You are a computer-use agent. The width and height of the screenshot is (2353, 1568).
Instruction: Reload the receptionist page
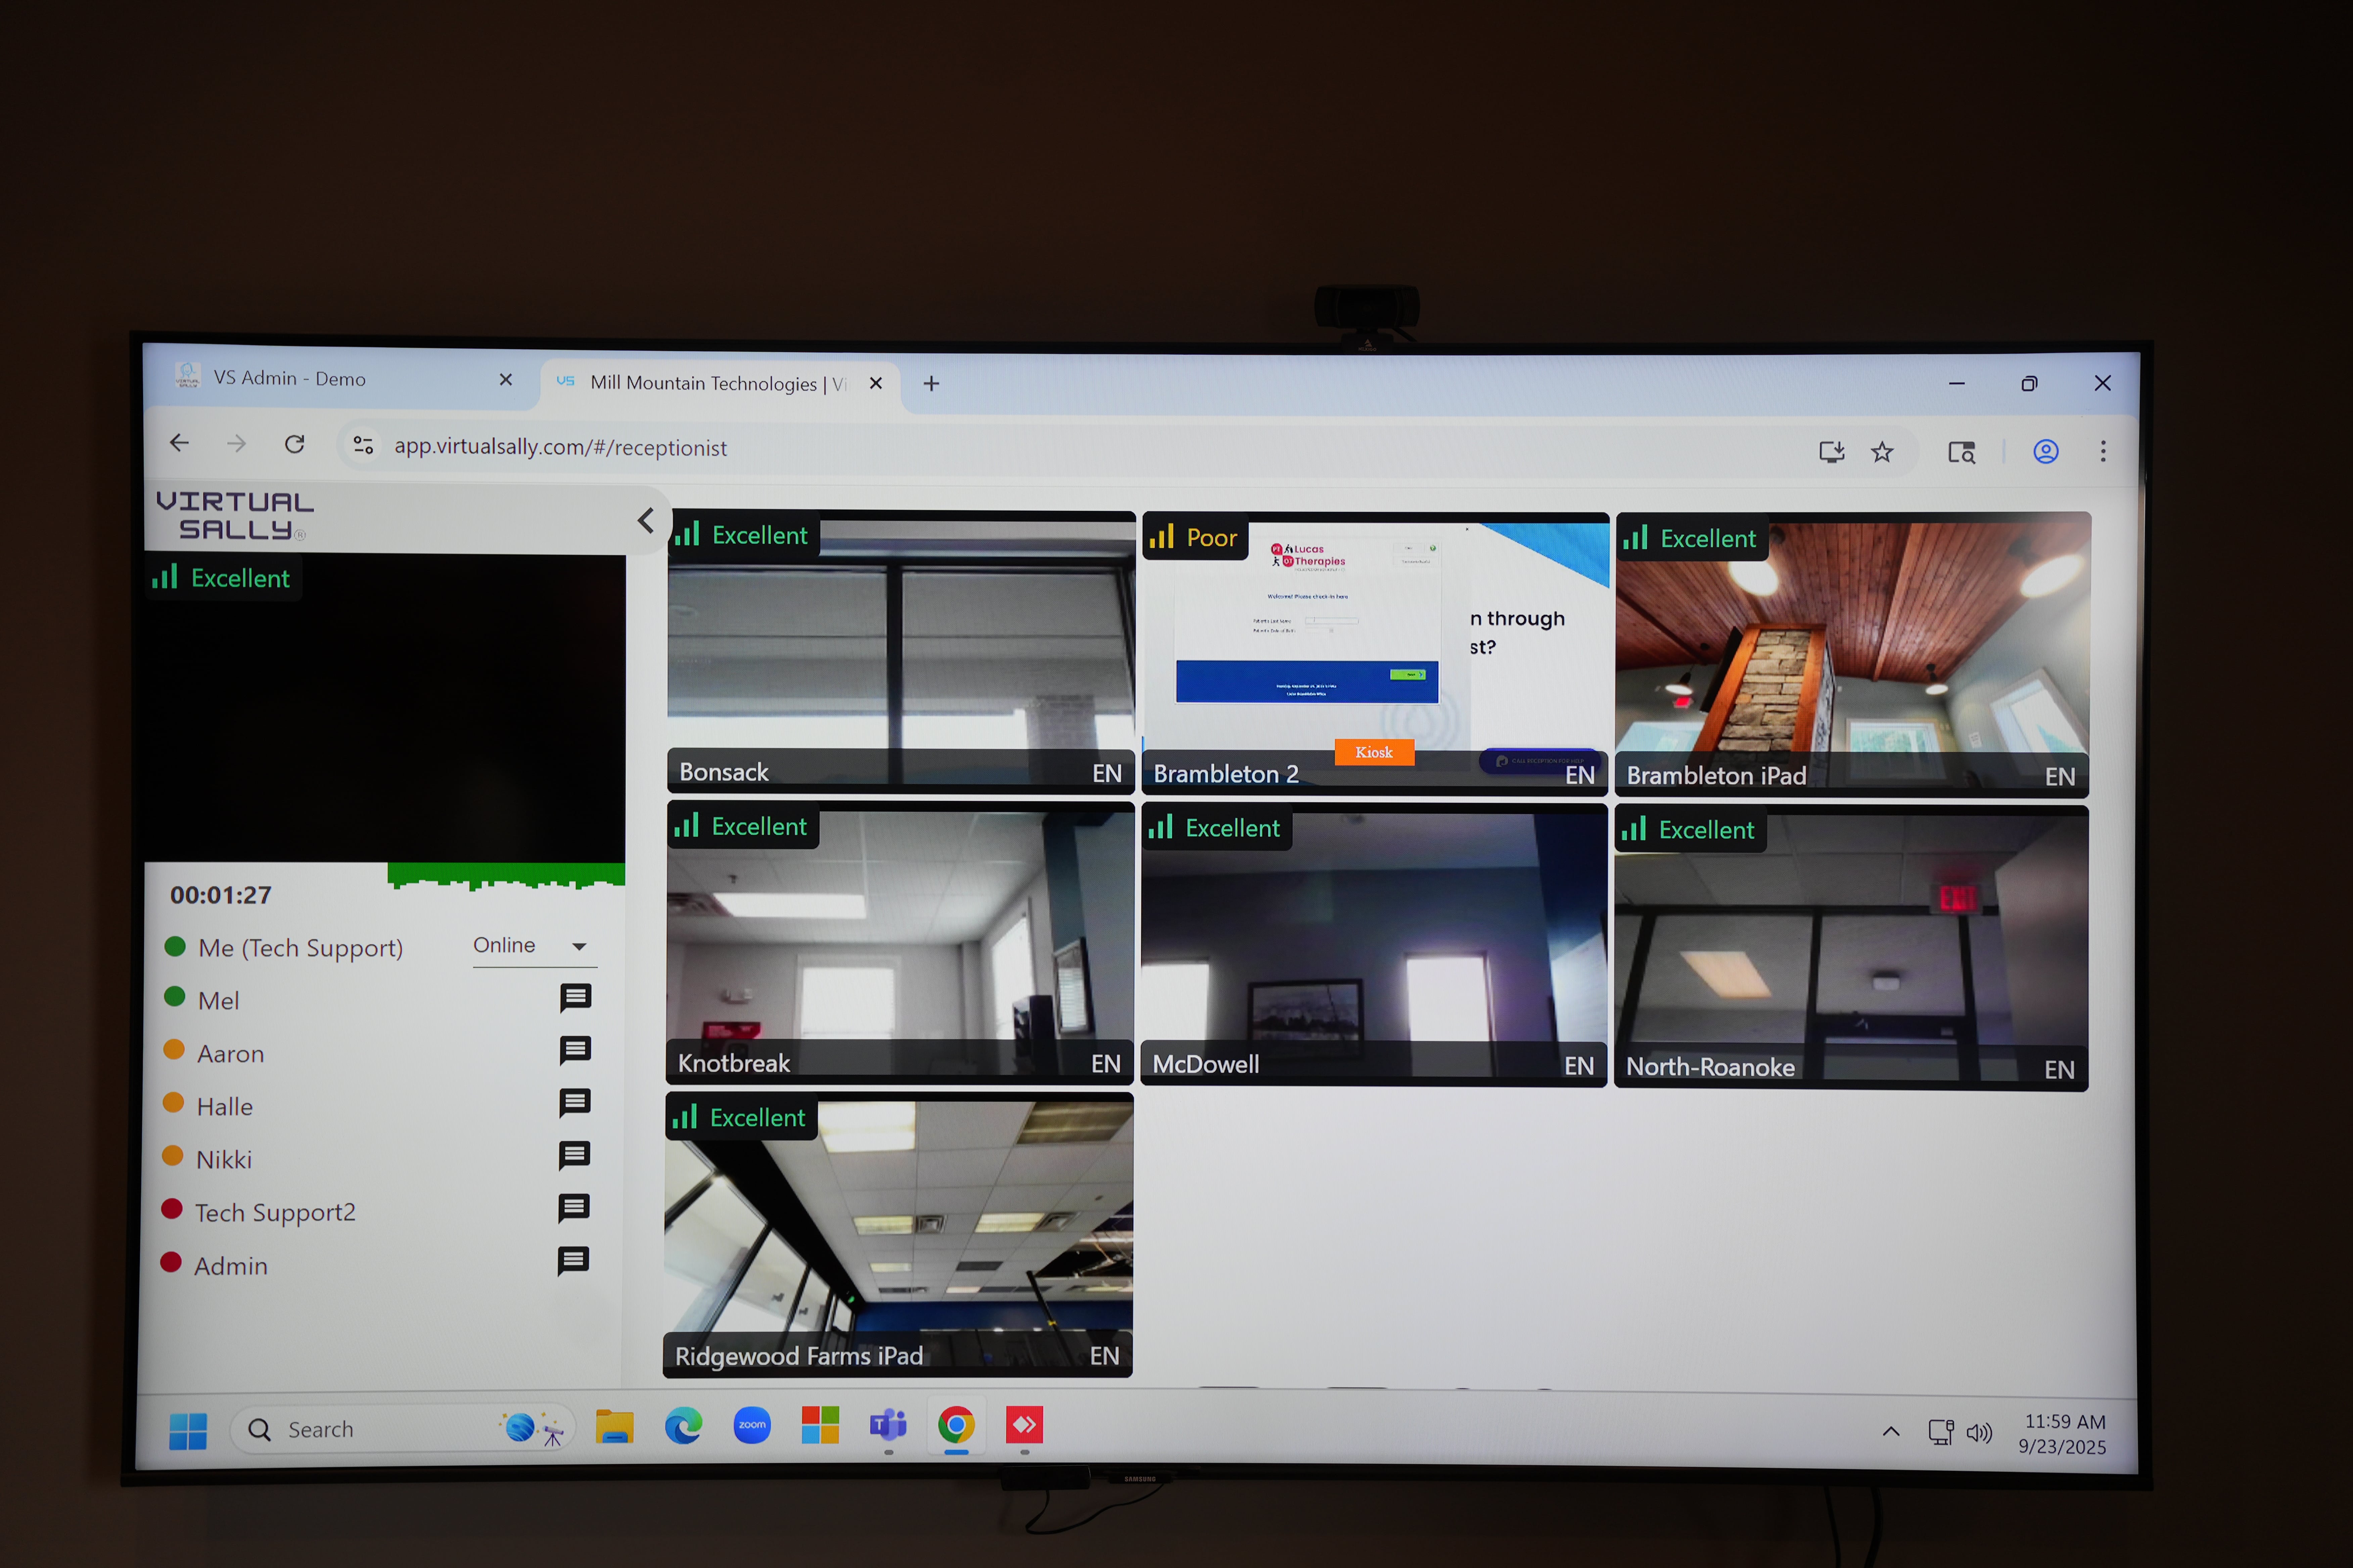(294, 444)
